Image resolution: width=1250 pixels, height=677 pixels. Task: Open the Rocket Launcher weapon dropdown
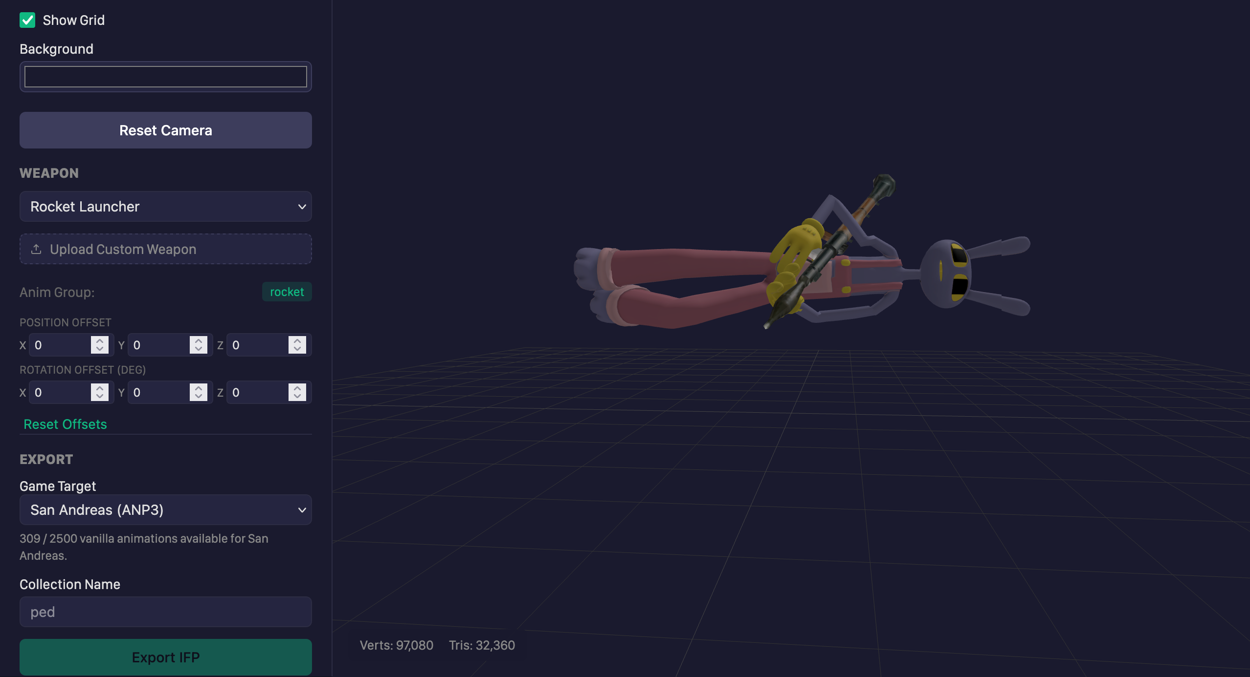tap(166, 207)
